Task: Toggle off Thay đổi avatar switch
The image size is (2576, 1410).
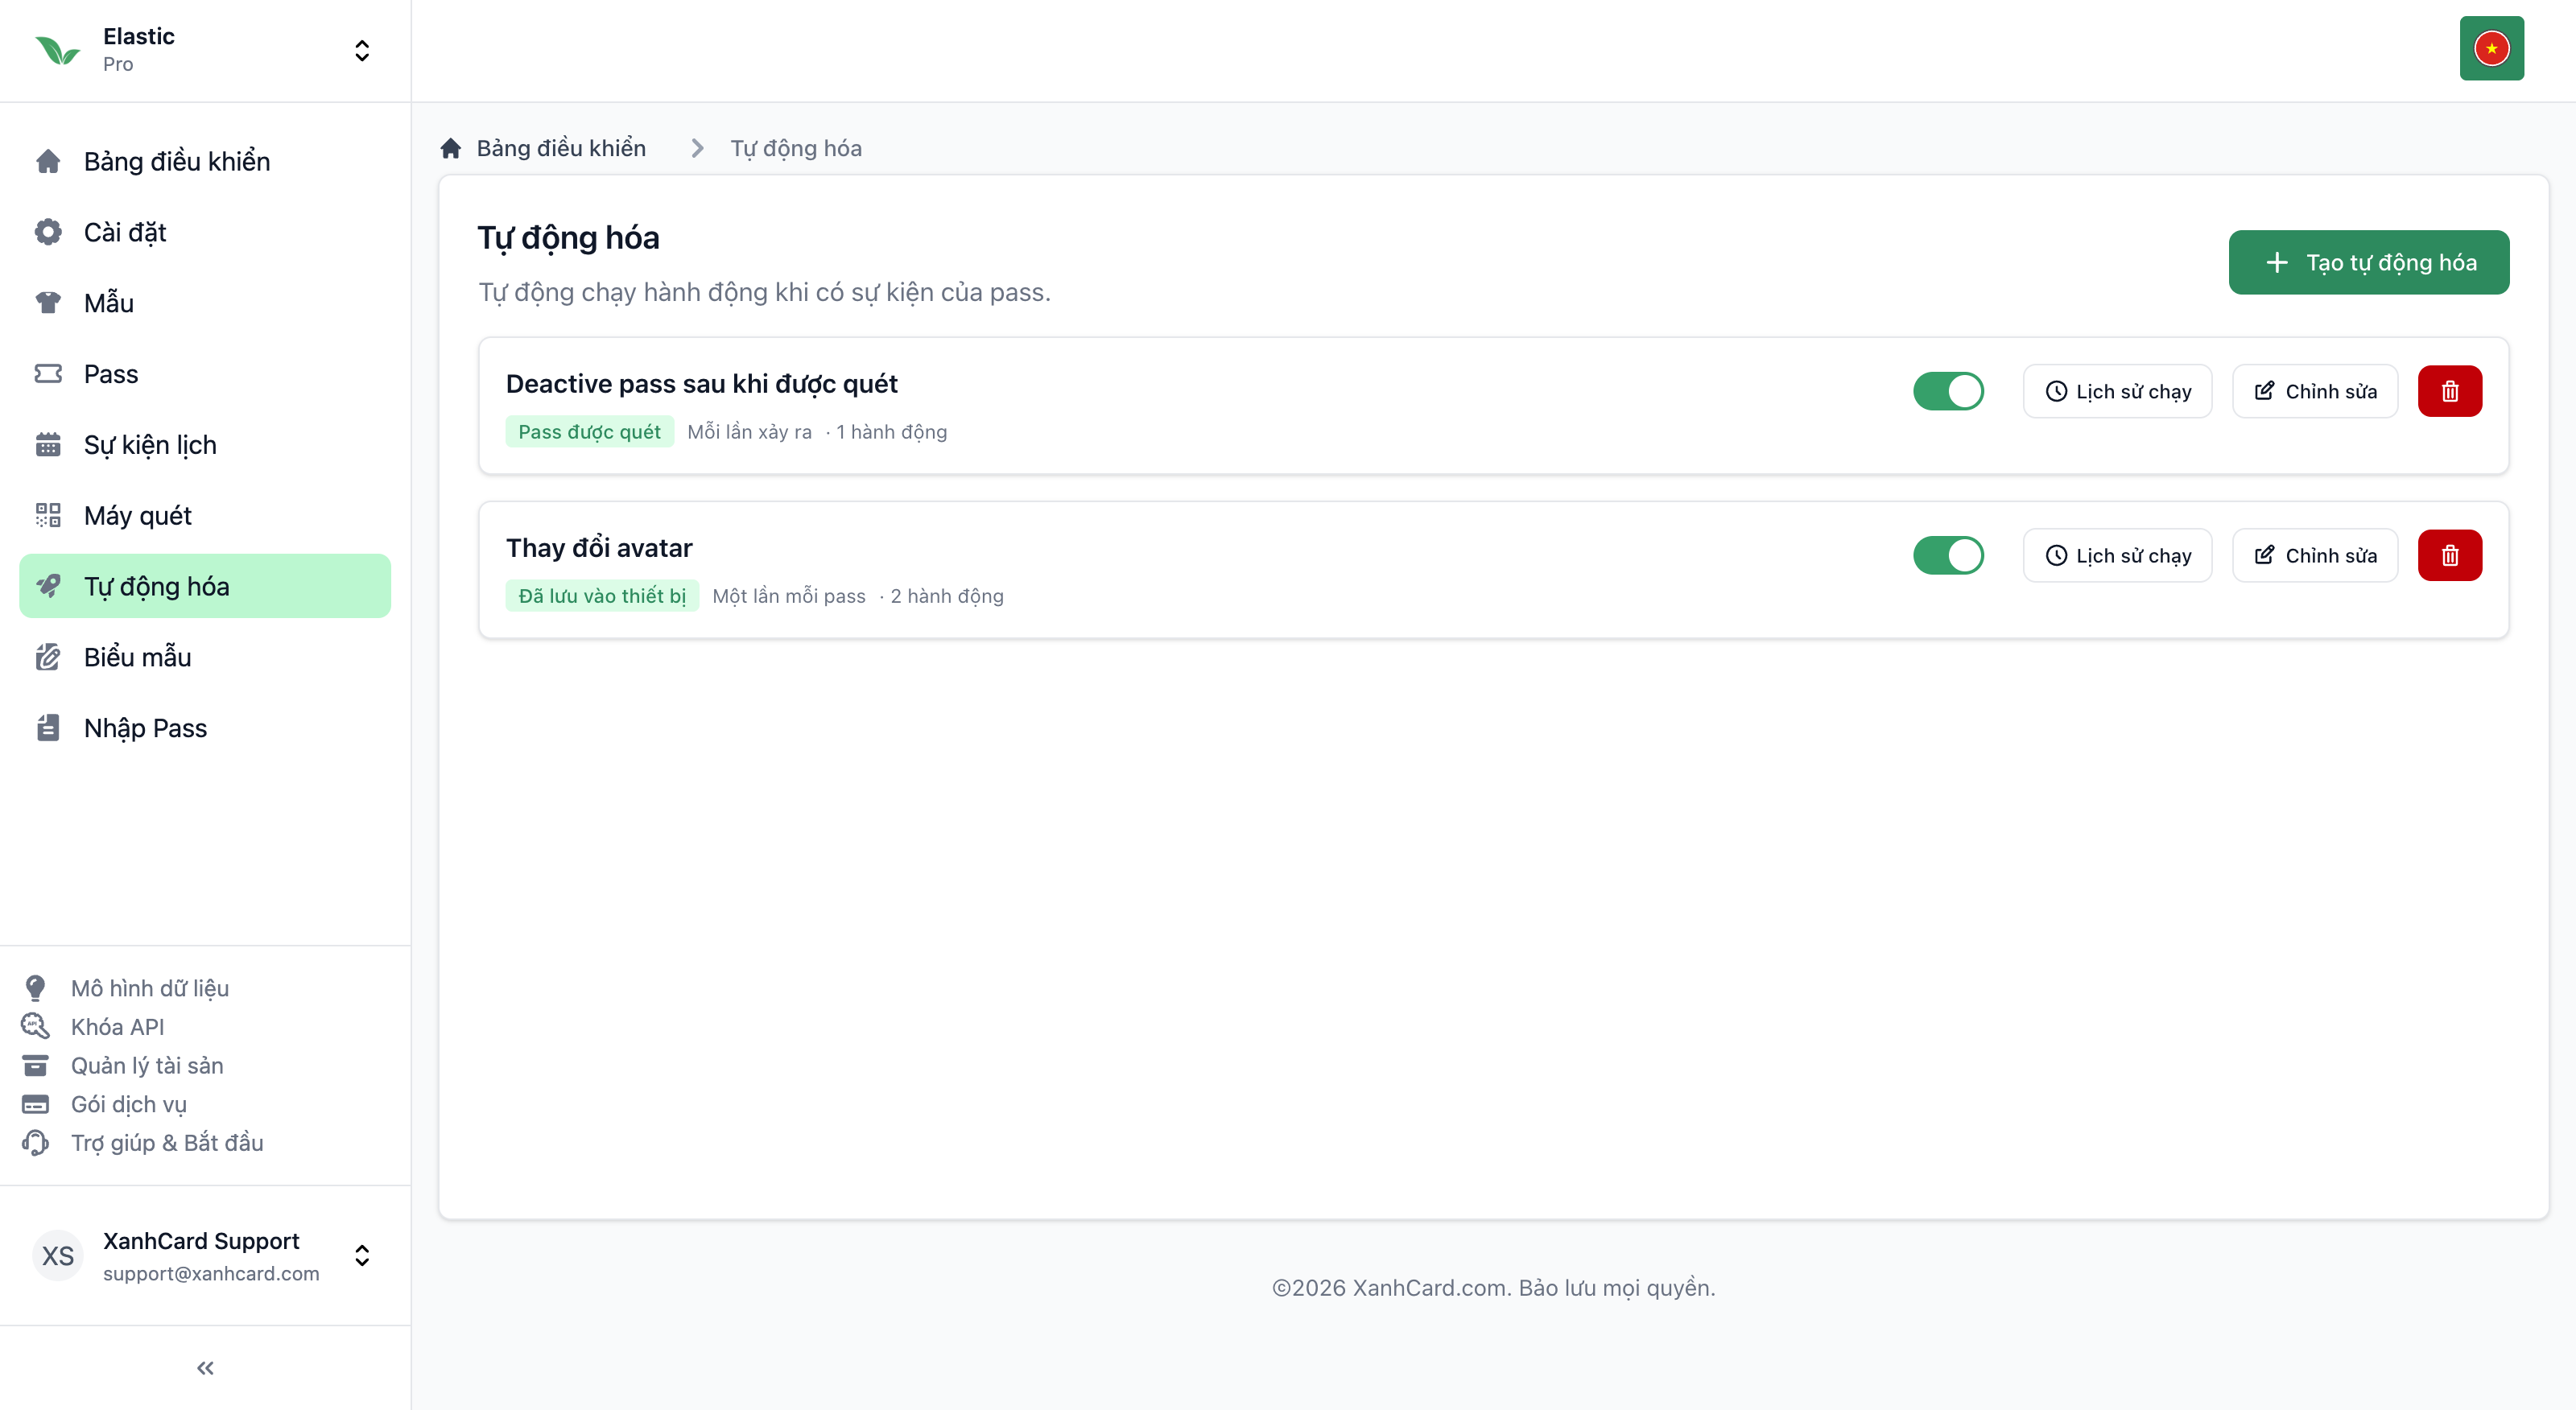Action: (1948, 555)
